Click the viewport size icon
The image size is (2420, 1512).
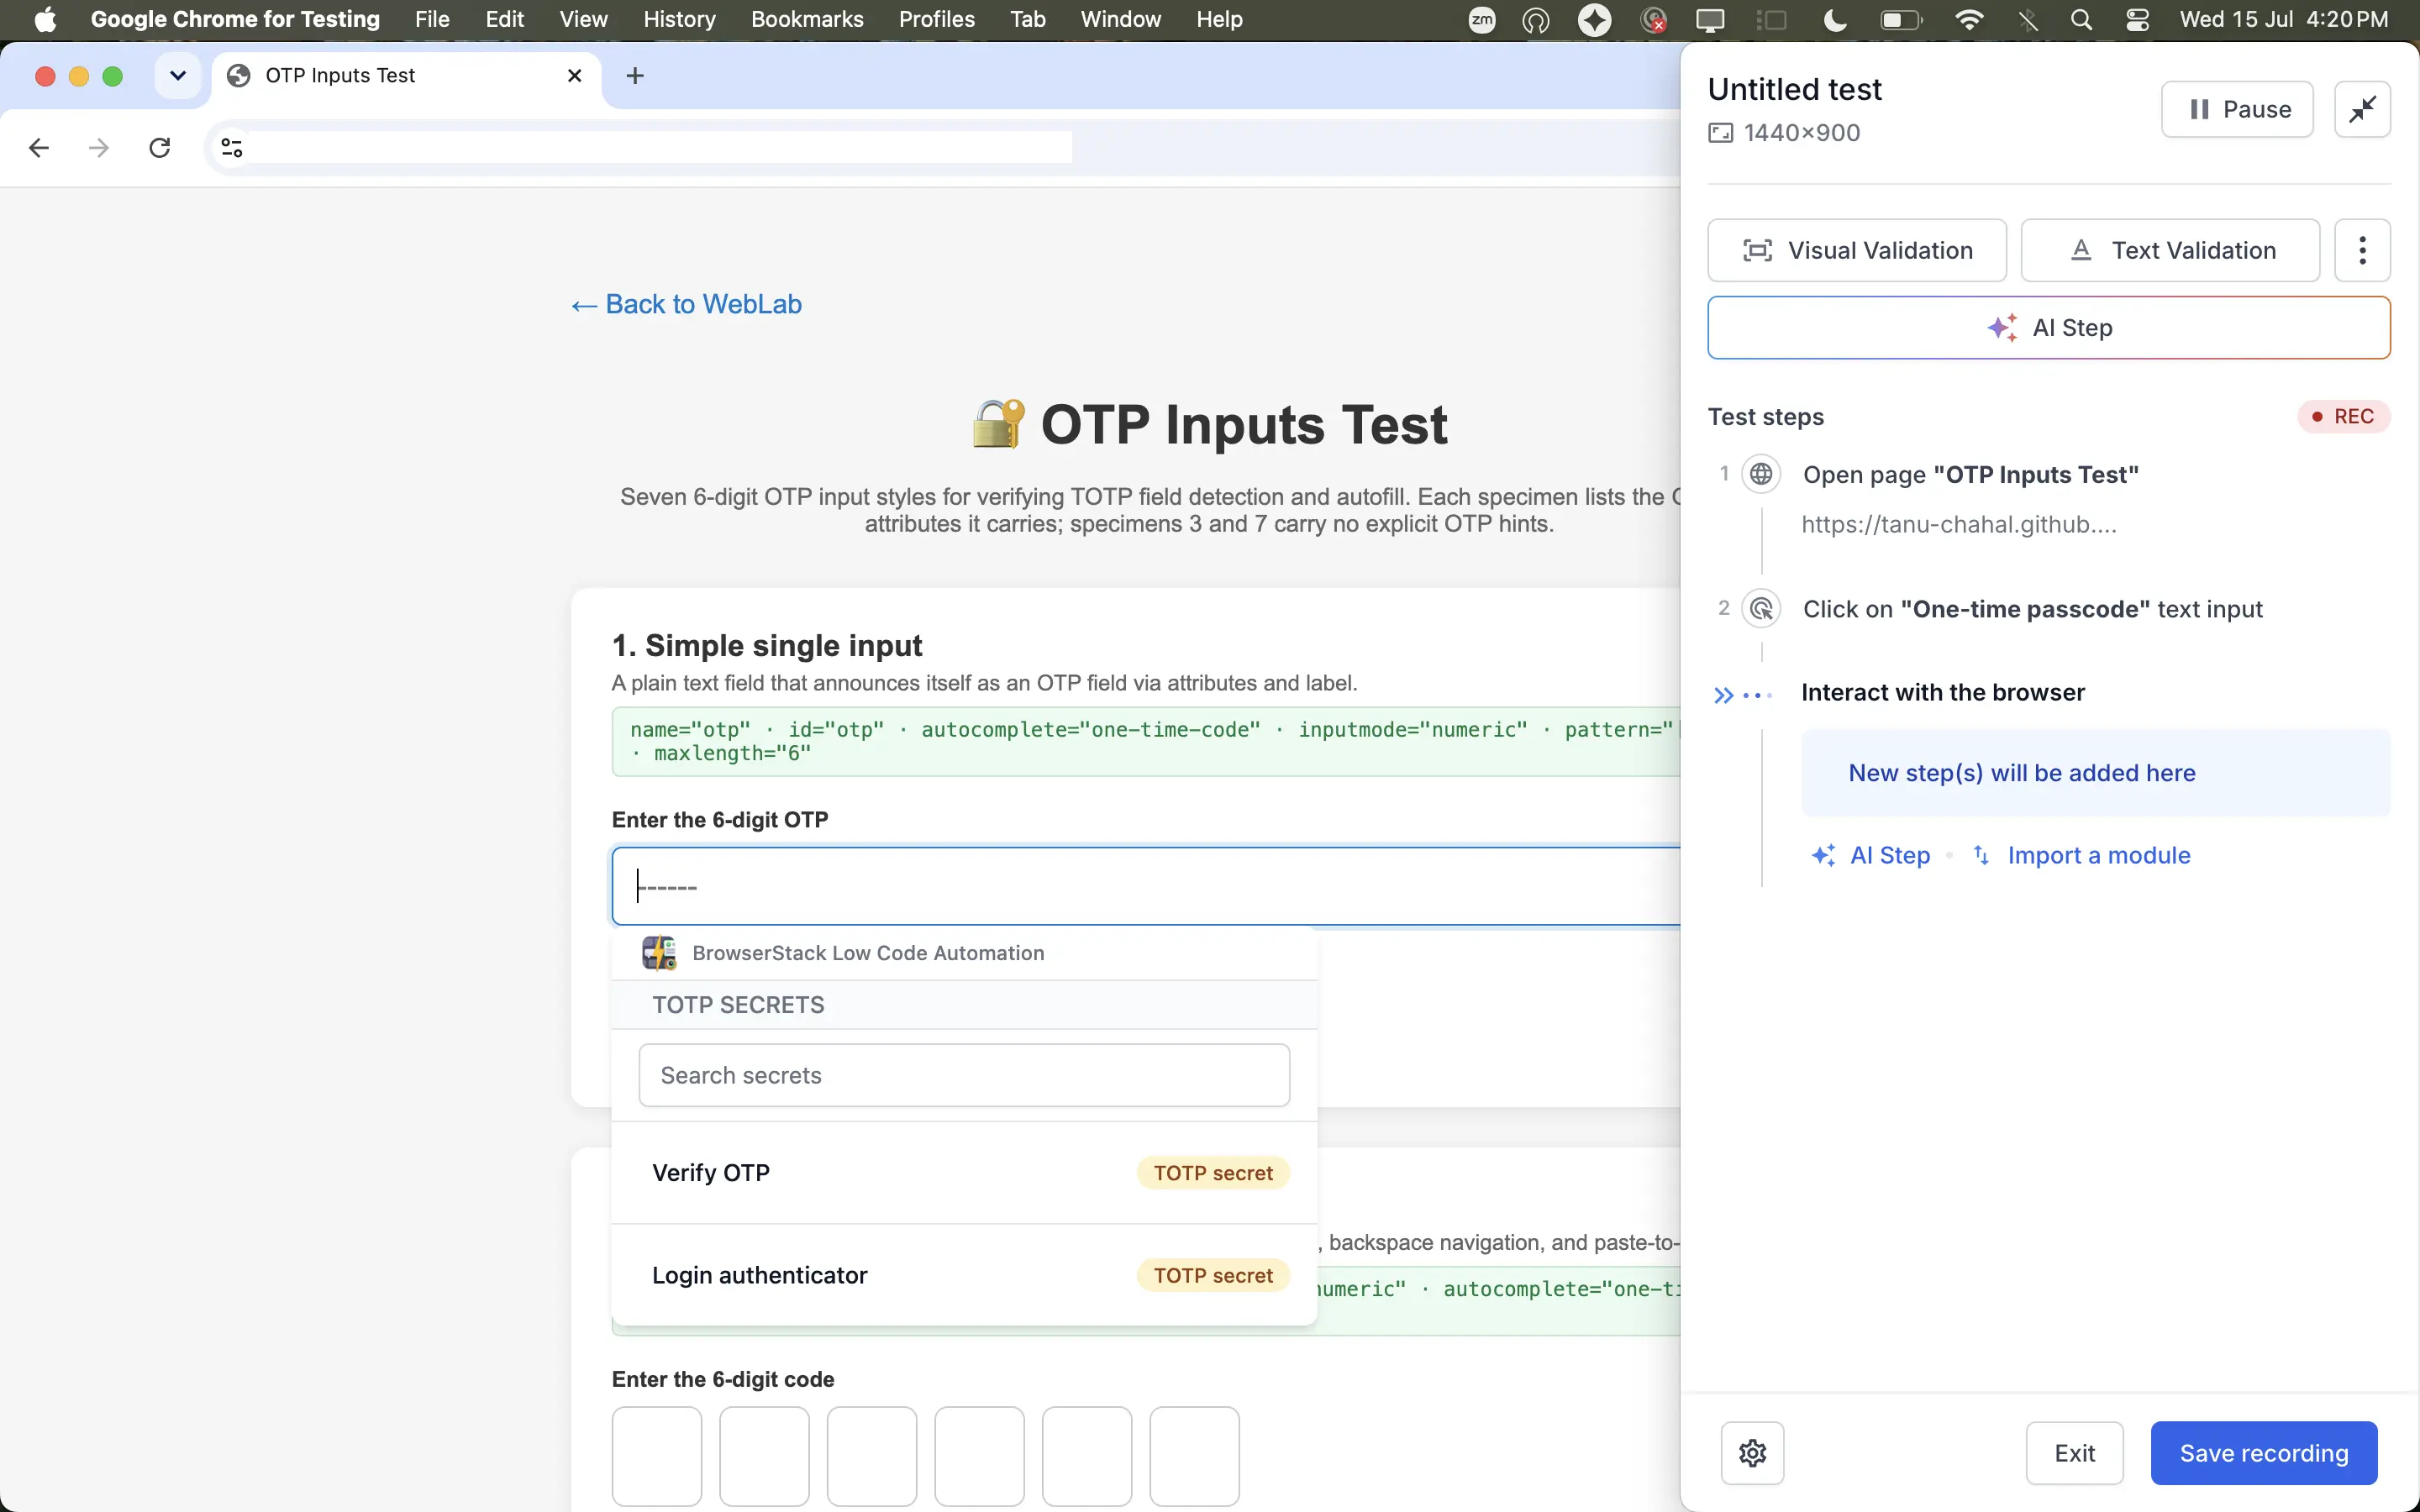(x=1720, y=133)
